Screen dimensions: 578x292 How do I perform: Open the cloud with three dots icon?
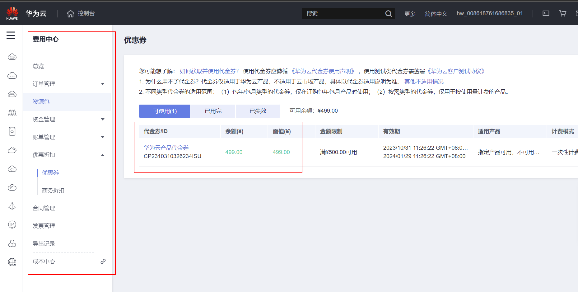tap(12, 76)
